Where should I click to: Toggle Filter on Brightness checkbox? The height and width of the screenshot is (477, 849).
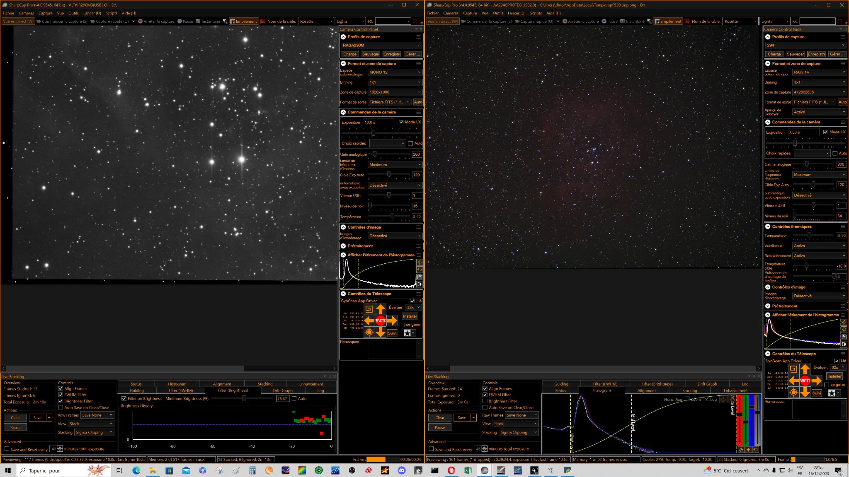(x=124, y=399)
